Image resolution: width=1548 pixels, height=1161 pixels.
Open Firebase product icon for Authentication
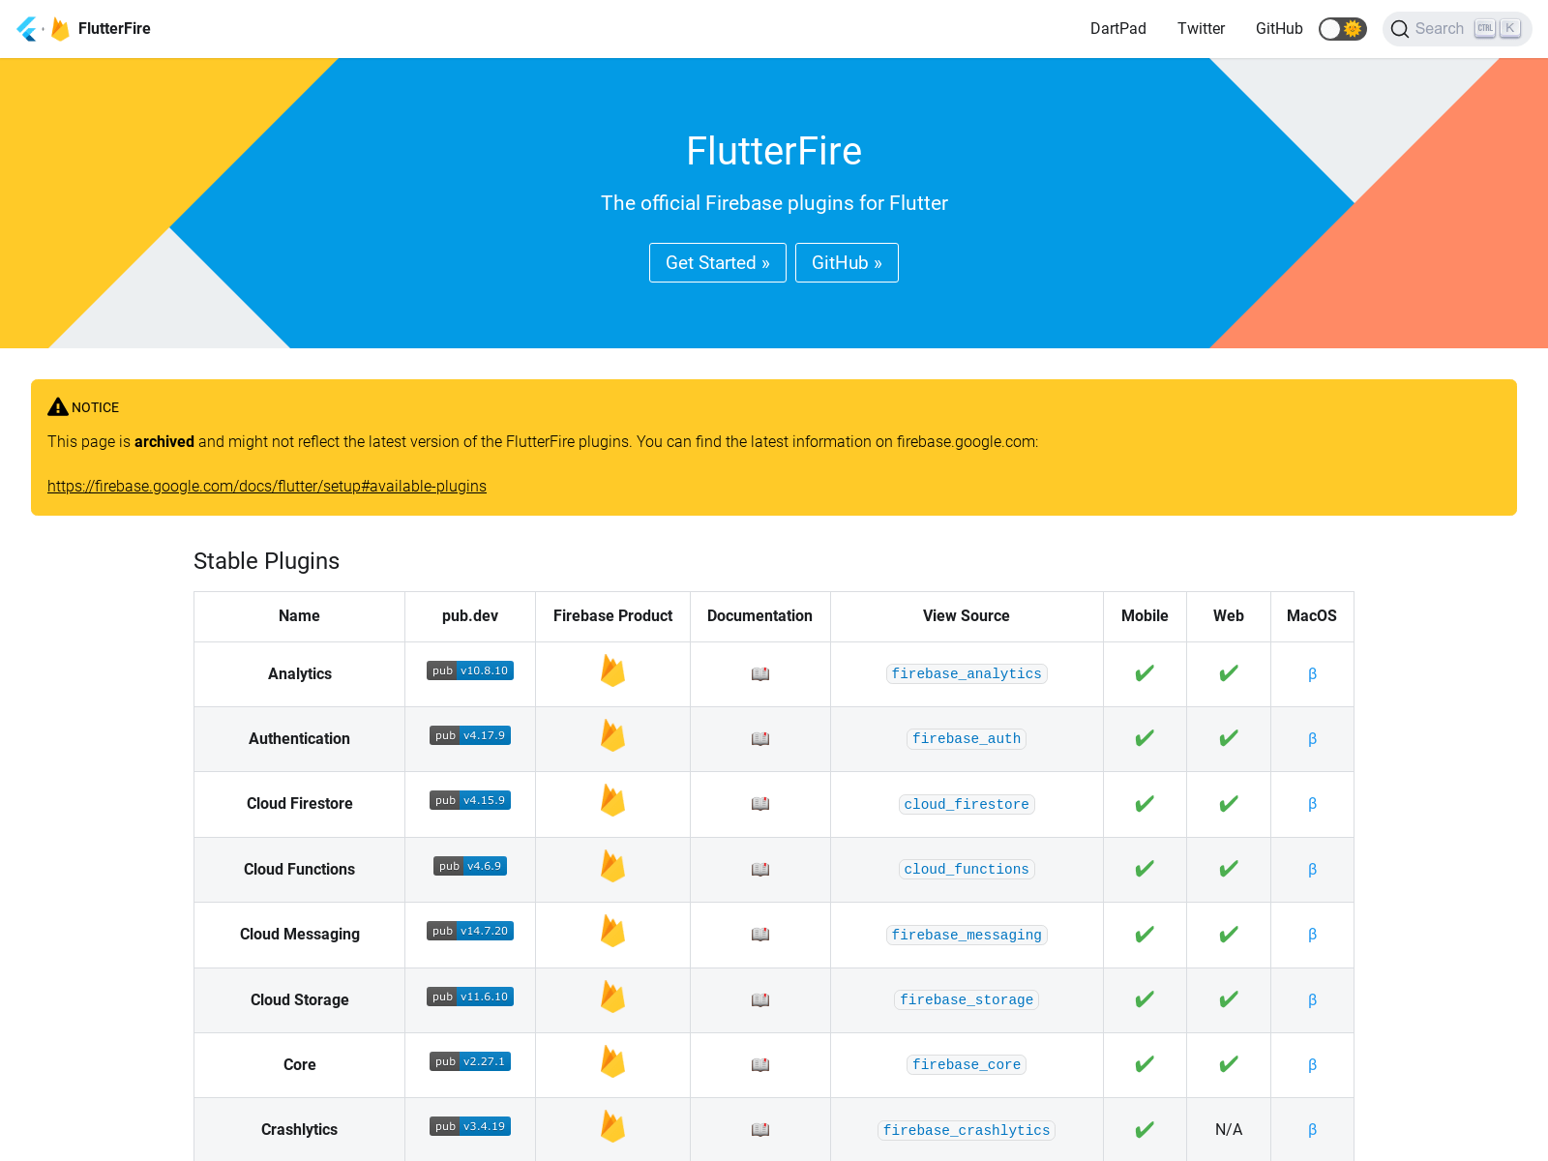[612, 735]
